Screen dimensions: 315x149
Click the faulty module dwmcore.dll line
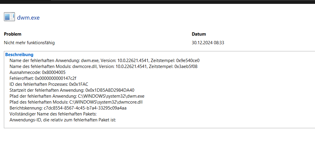(x=103, y=66)
